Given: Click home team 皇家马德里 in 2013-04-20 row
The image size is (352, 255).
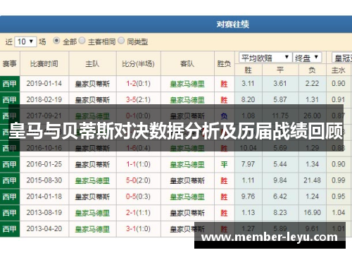Looking at the screenshot, I should (x=92, y=229).
